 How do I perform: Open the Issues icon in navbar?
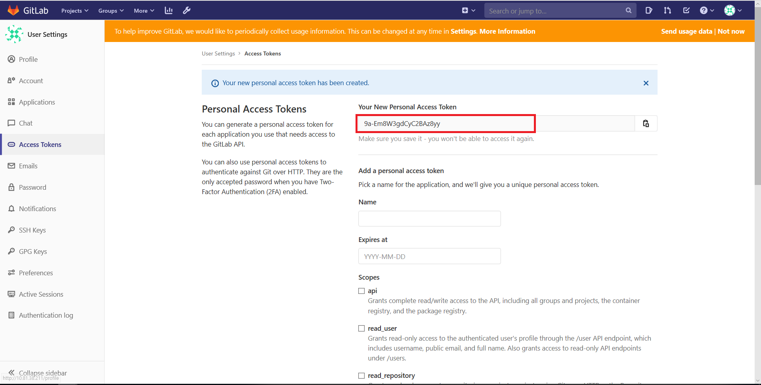click(649, 10)
